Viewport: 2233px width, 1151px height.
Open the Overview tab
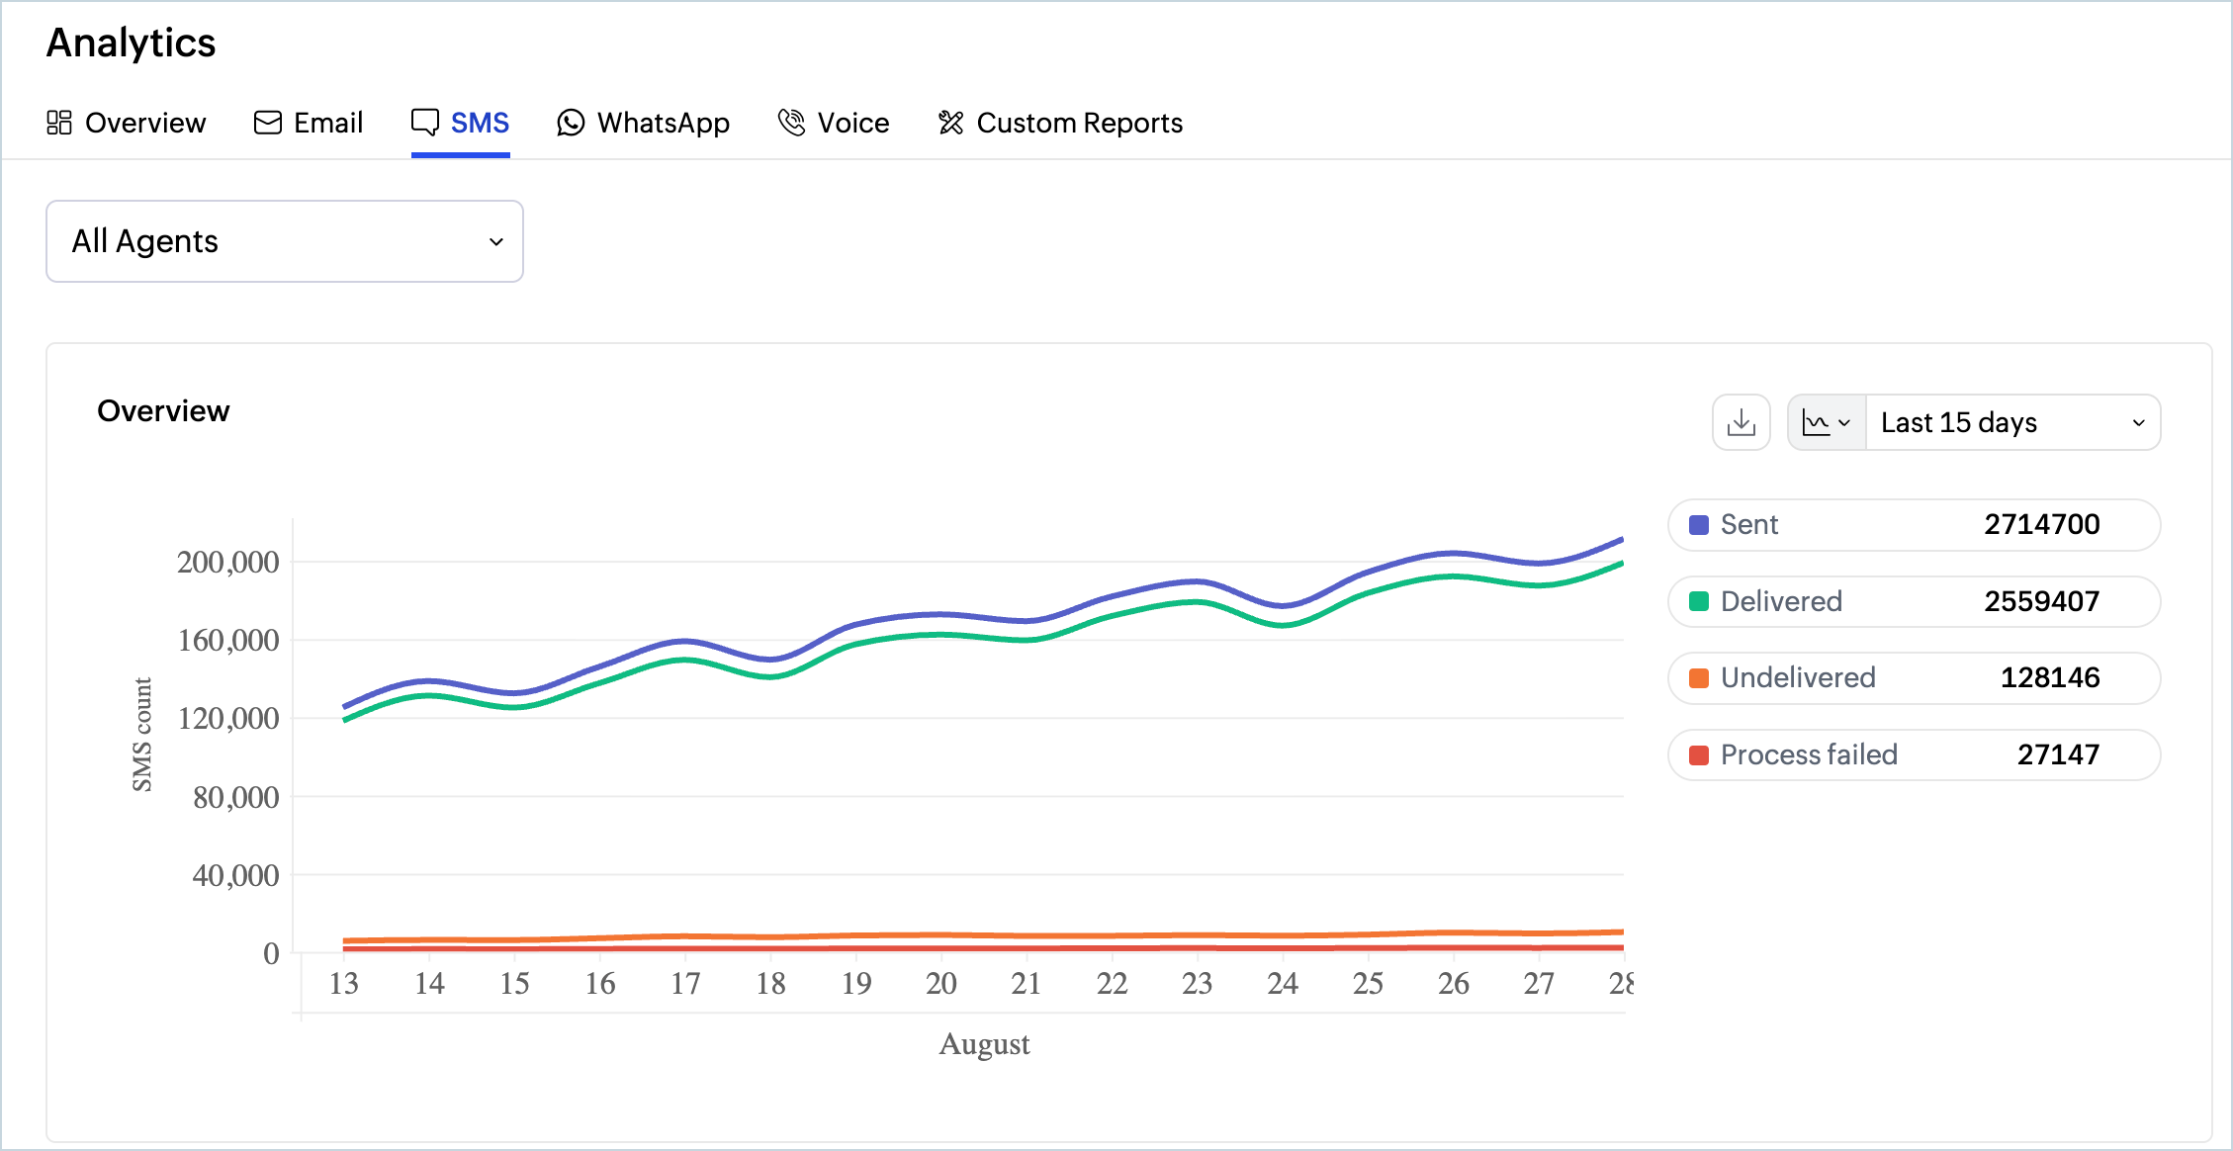(126, 123)
